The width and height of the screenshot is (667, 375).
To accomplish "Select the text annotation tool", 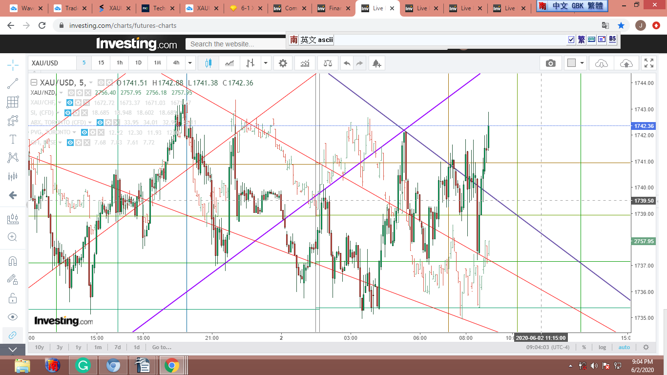I will coord(13,139).
